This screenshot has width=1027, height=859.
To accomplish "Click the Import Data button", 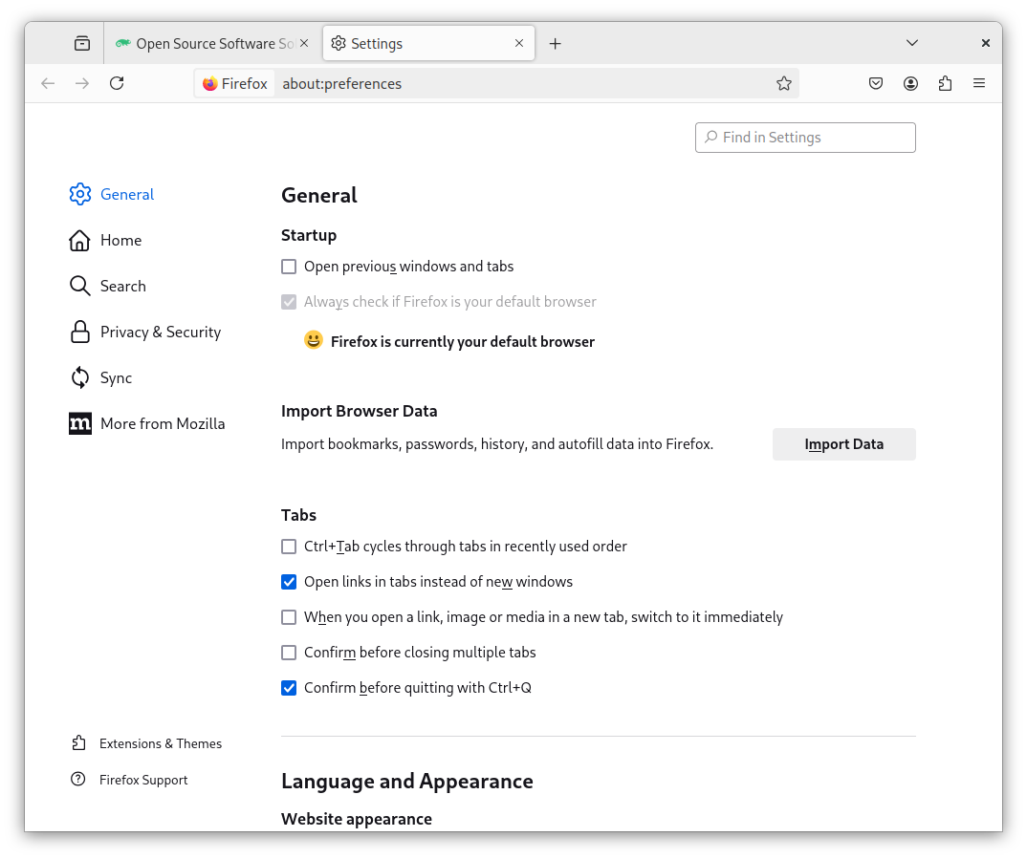I will [x=843, y=444].
